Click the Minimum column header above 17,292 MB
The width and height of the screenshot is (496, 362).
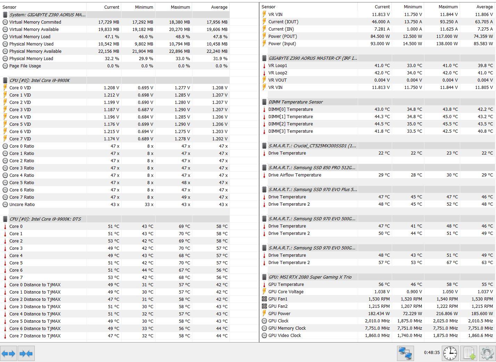138,7
